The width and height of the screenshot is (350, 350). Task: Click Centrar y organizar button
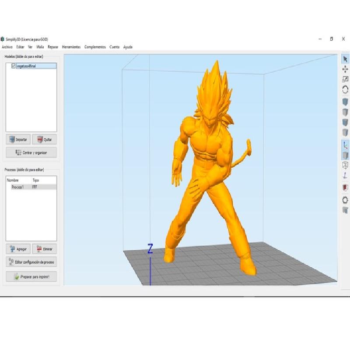point(31,153)
